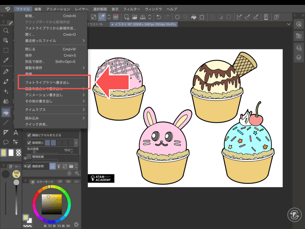The height and width of the screenshot is (229, 305).
Task: Open the canvas tab list dropdown chevron
Action: 288,24
